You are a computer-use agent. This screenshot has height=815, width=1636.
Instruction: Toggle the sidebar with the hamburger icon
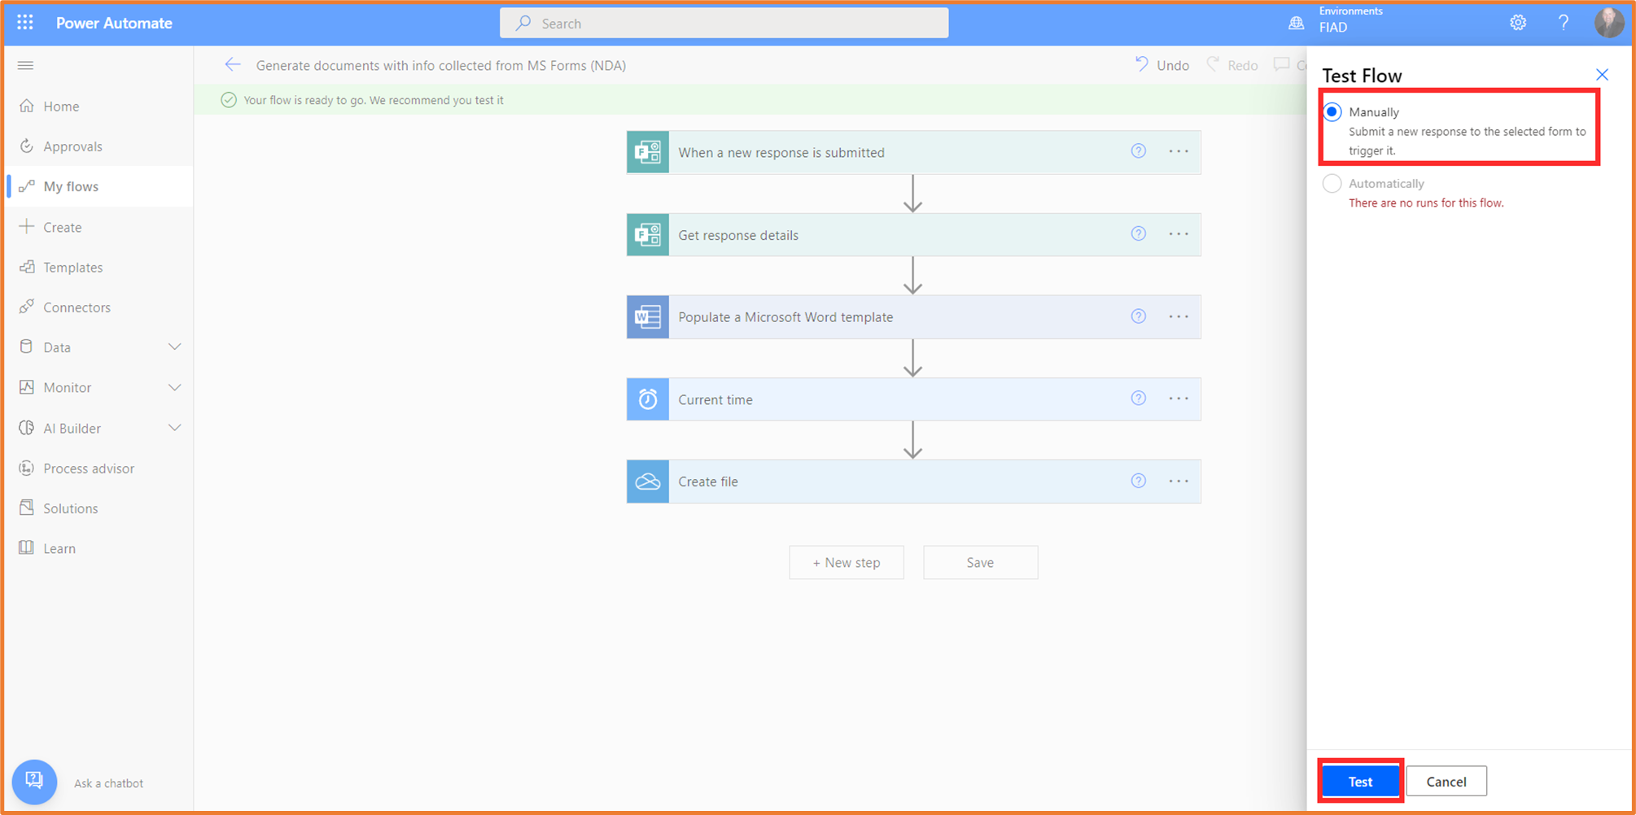25,65
